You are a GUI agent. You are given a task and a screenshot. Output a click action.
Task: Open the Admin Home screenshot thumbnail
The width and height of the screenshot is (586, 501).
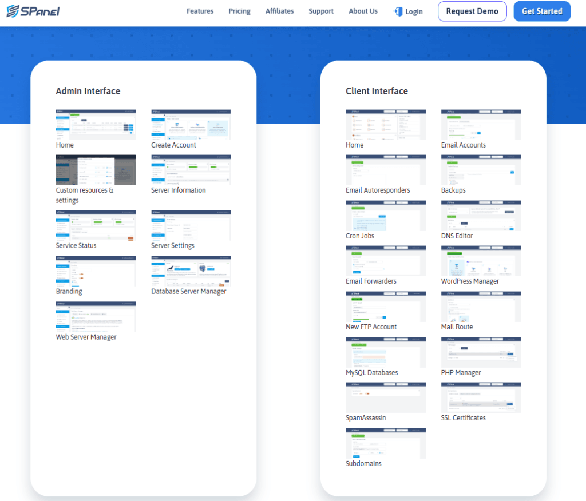click(x=96, y=125)
